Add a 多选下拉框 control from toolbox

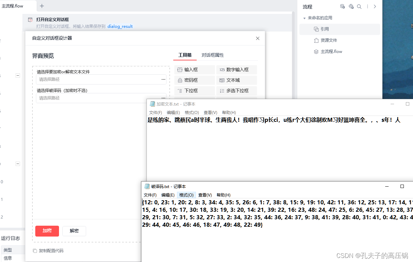click(x=236, y=91)
